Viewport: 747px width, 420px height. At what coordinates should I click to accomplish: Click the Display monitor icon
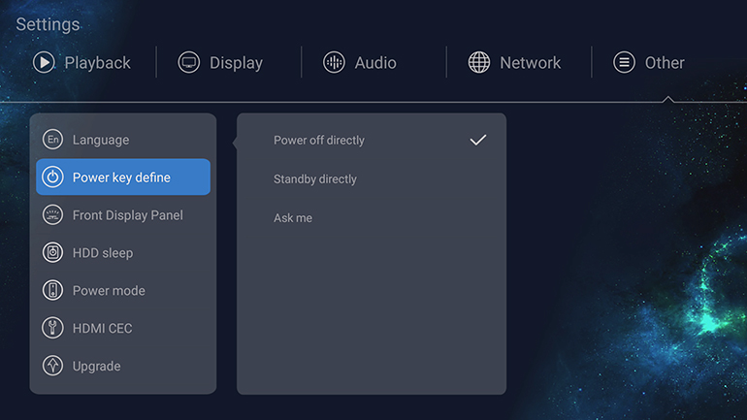tap(189, 62)
